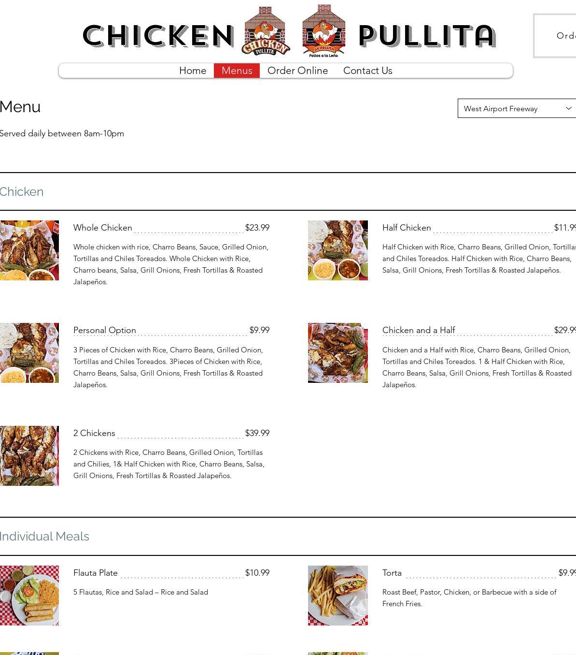
Task: Click the La Pullita red chicken logo
Action: [x=323, y=31]
